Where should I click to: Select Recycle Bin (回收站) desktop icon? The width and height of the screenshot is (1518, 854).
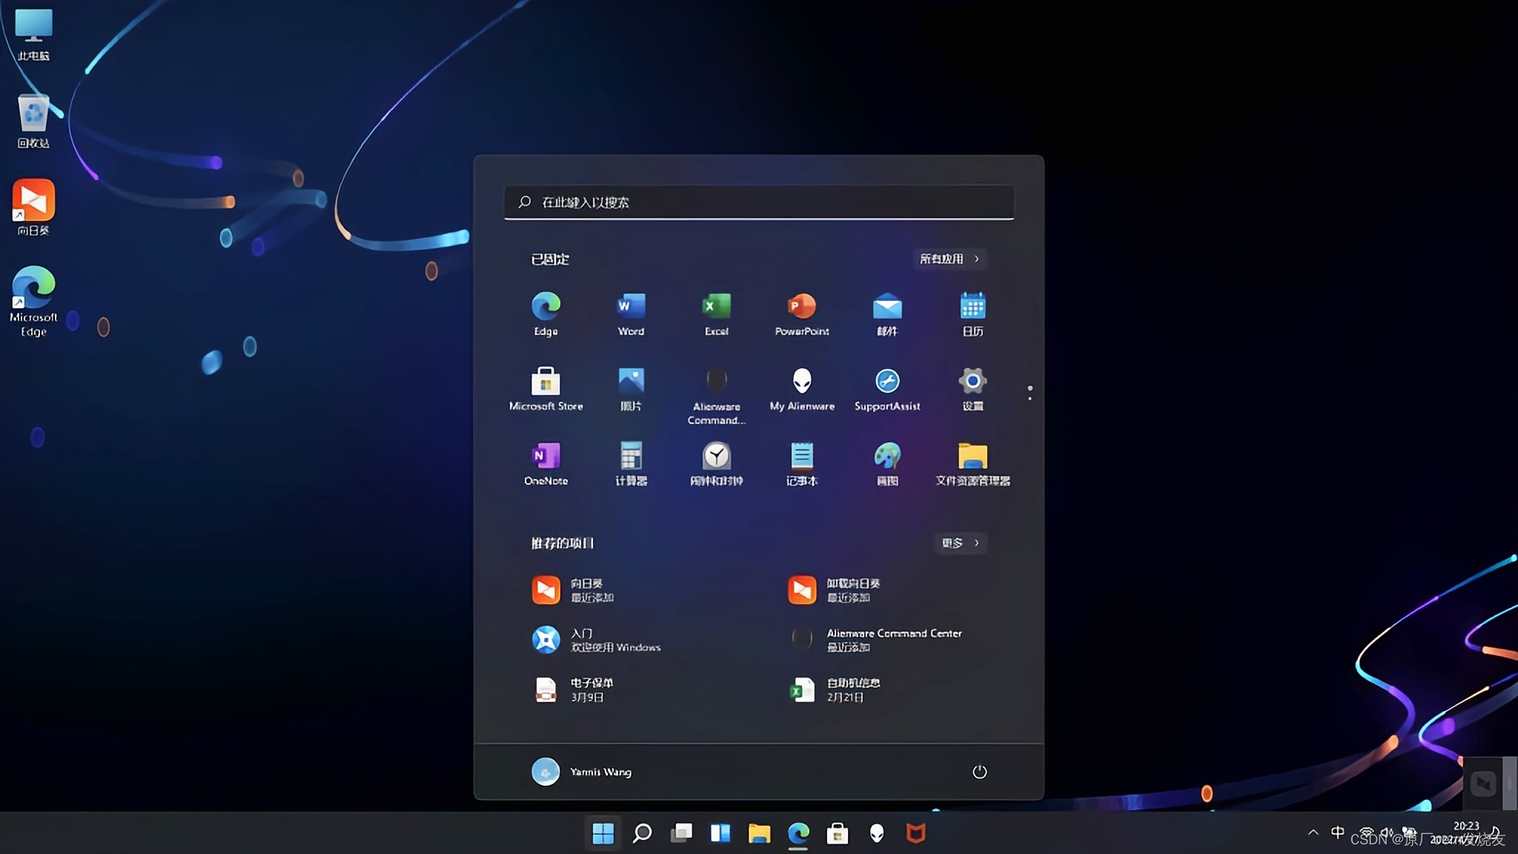click(x=33, y=122)
